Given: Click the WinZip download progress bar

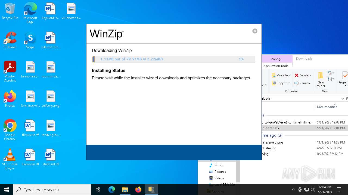Looking at the screenshot, I should pyautogui.click(x=173, y=59).
